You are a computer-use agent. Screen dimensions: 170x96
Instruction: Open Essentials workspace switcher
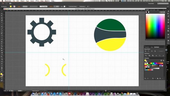[152, 3]
